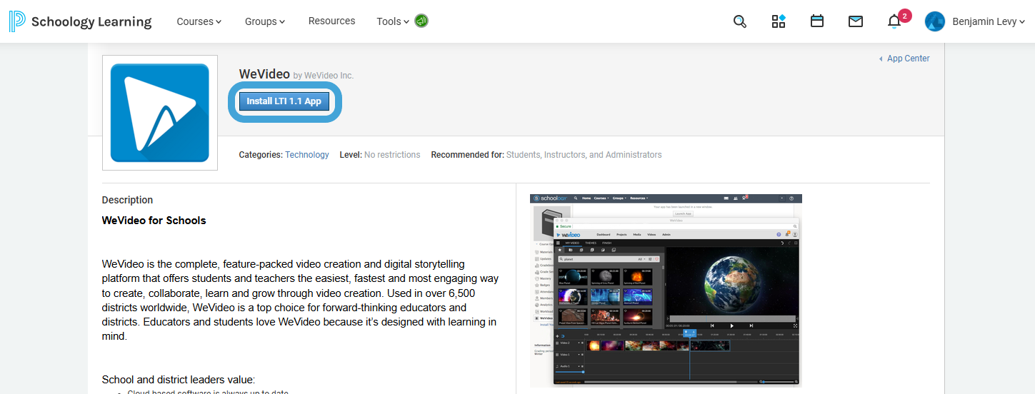
Task: Click 'Students, Instructors, and Administrators' text
Action: click(x=584, y=155)
